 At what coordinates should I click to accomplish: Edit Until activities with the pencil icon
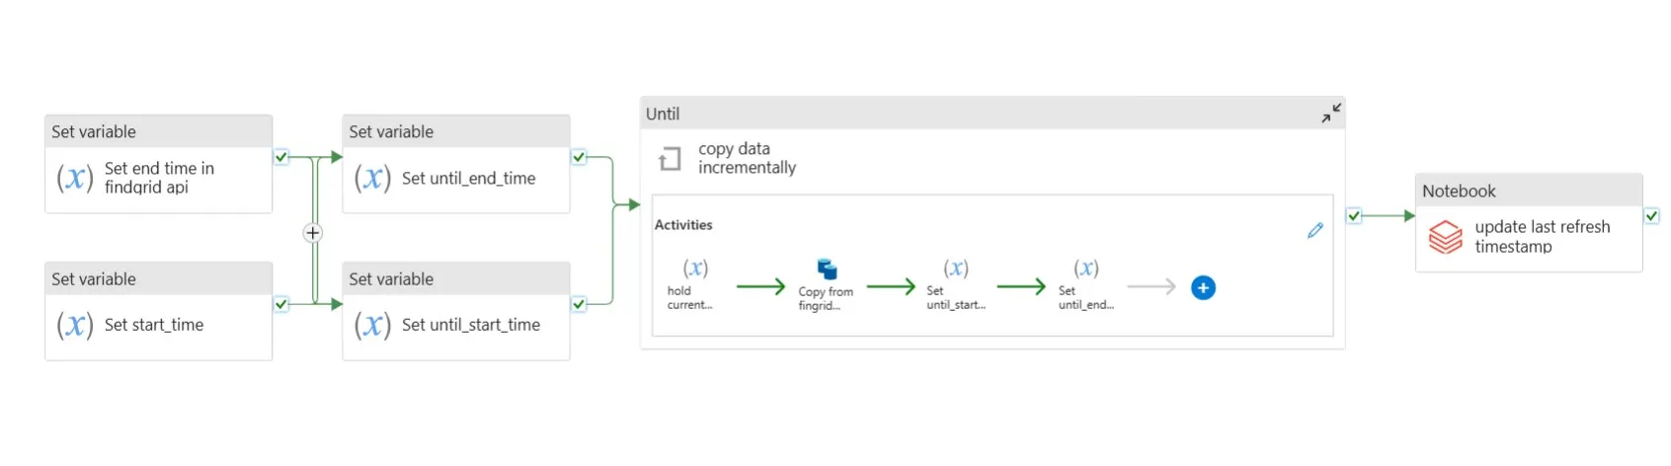pos(1314,230)
